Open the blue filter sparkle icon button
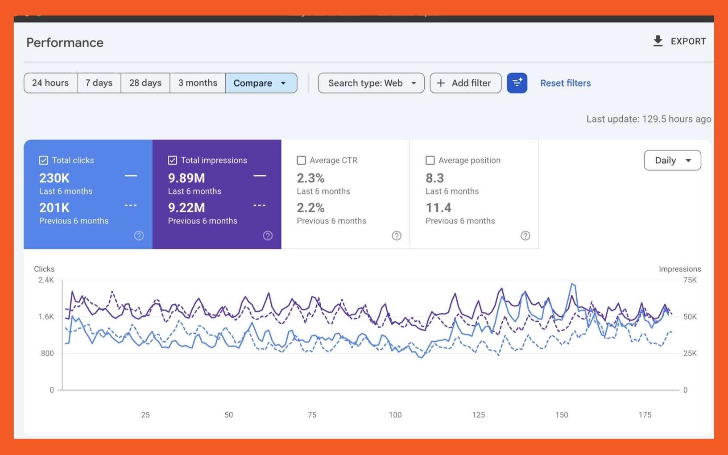This screenshot has width=728, height=455. point(517,83)
